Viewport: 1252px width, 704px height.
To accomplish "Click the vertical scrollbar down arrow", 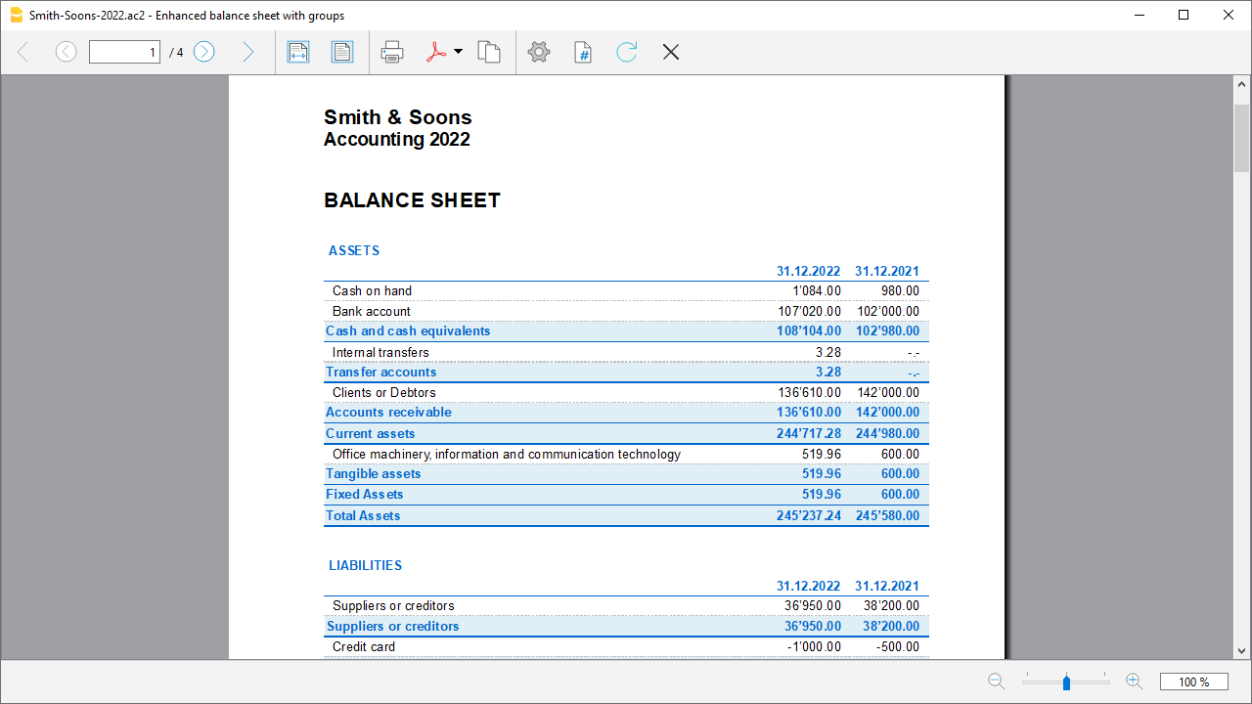I will pyautogui.click(x=1242, y=650).
